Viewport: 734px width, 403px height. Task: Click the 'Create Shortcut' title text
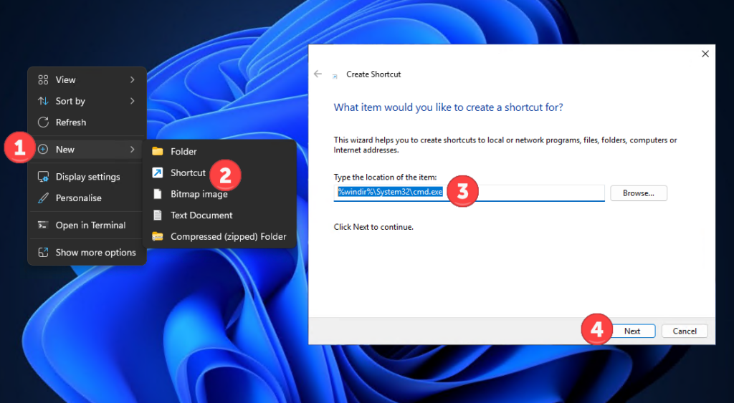click(373, 74)
